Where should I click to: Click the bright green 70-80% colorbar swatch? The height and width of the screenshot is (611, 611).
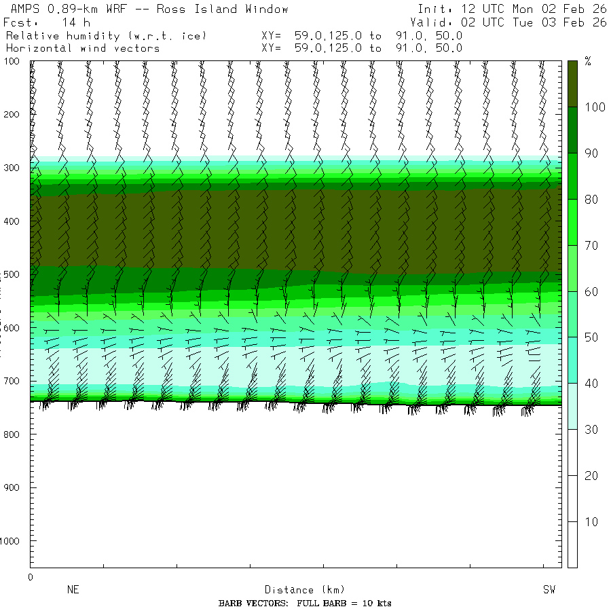click(572, 222)
